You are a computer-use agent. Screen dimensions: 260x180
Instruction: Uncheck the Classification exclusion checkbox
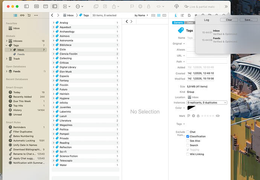[x=188, y=136]
